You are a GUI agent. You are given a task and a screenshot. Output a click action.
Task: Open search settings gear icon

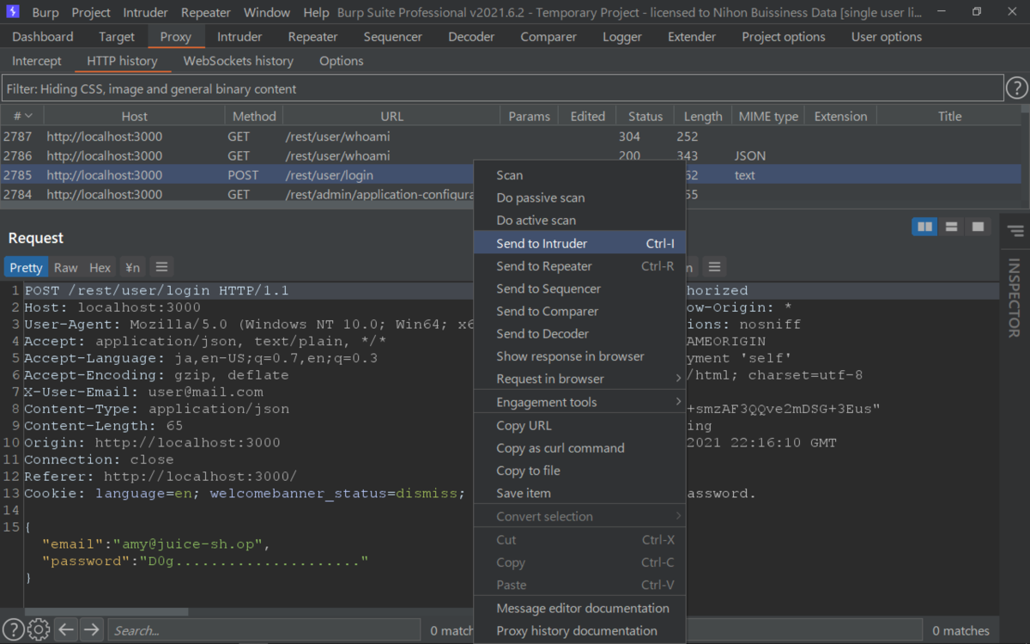coord(38,629)
